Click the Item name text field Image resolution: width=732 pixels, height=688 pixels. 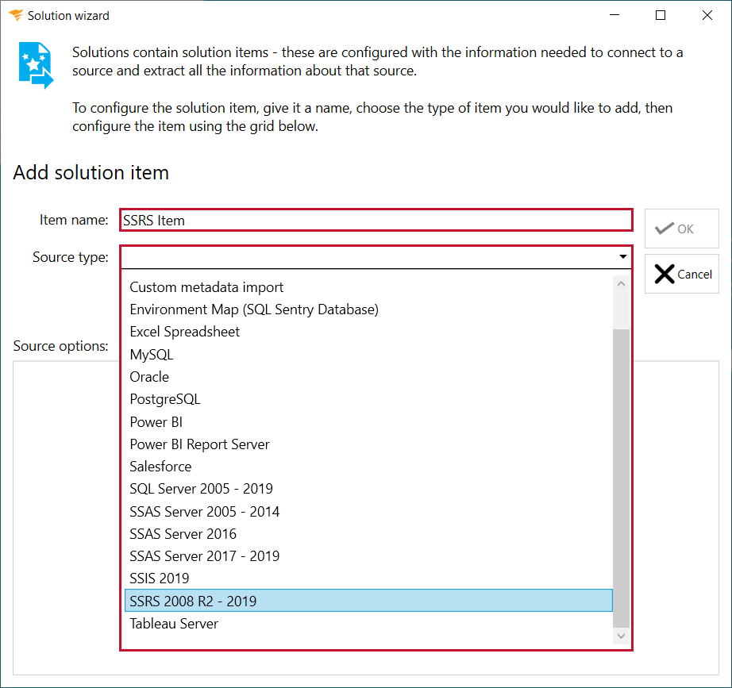click(x=376, y=220)
